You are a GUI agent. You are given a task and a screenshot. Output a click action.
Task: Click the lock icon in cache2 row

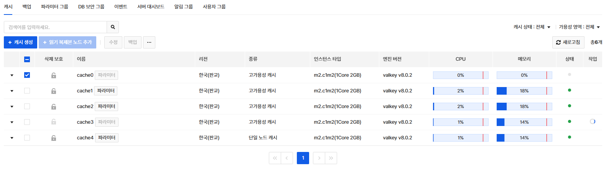(54, 107)
